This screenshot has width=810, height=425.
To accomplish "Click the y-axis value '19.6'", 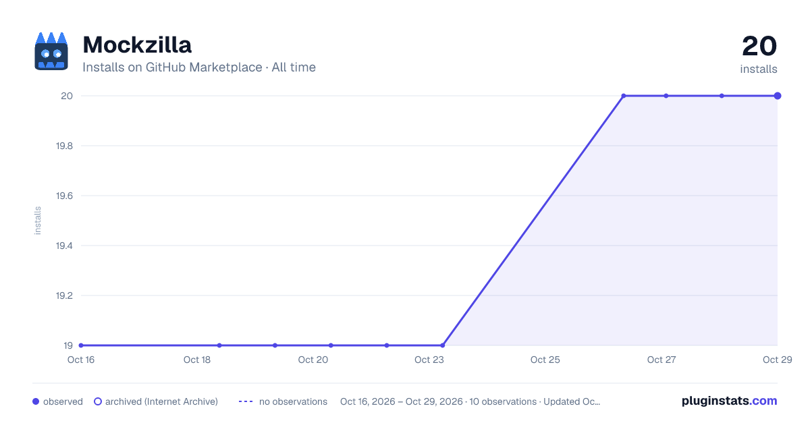I will click(64, 196).
